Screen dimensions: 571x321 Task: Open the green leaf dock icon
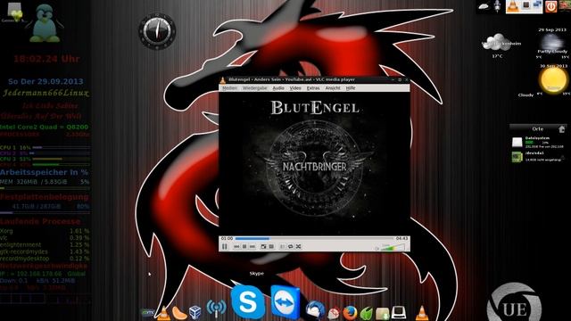[367, 313]
